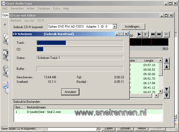This screenshot has height=132, width=179.
Task: Open the CD-R menu
Action: (x=41, y=20)
